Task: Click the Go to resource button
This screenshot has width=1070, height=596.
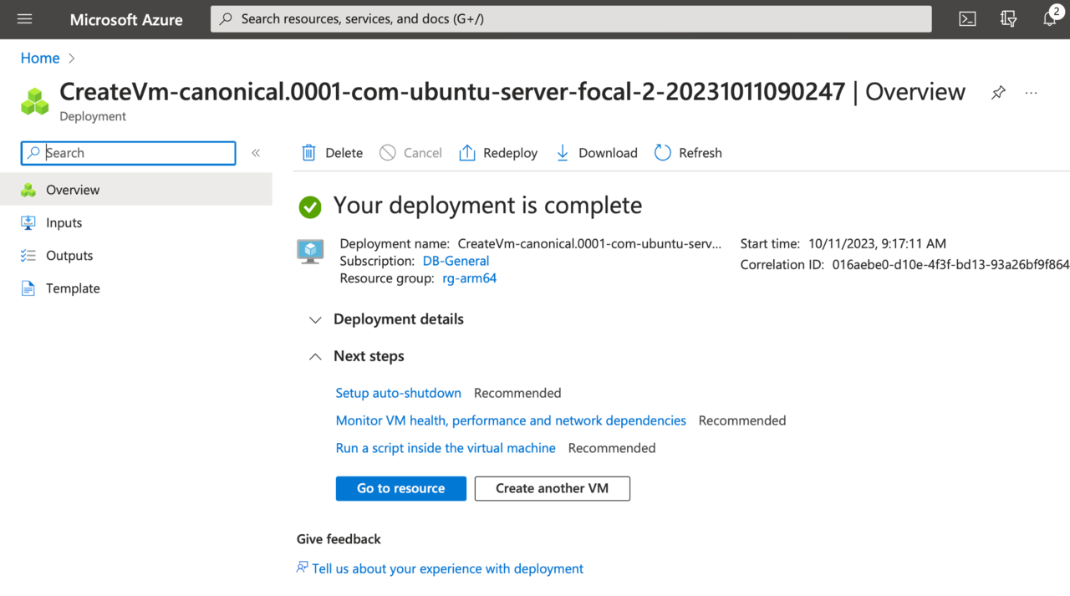Action: (401, 488)
